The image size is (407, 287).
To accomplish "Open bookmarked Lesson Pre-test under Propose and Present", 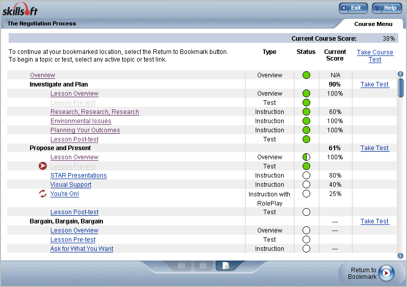I will click(x=73, y=166).
